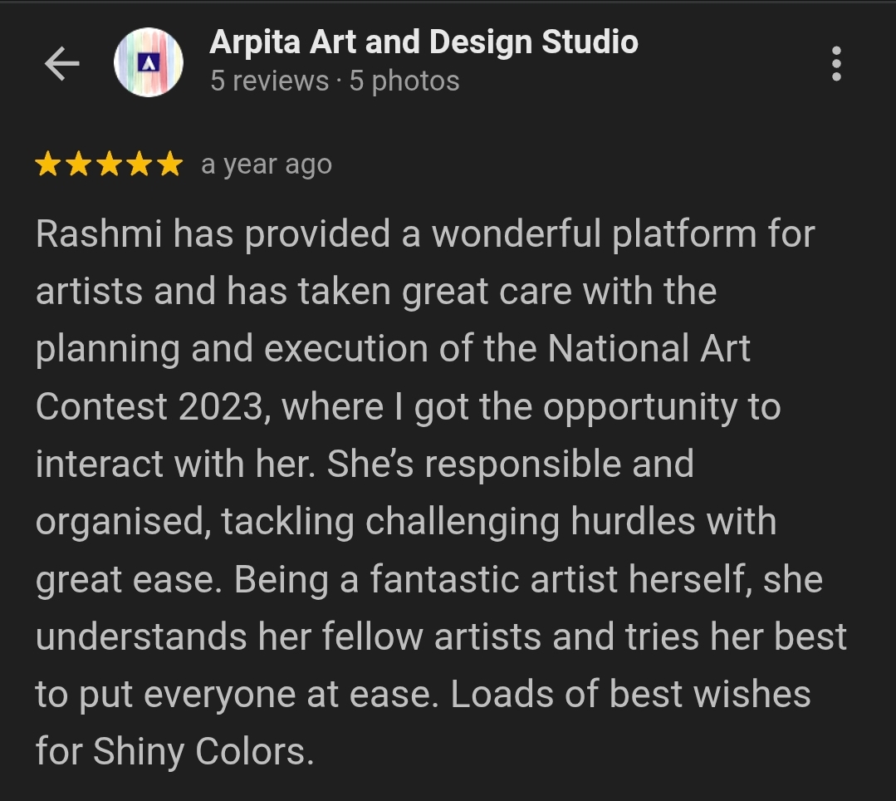Screen dimensions: 896x801
Task: Click the word "Rashmi" in the review
Action: pyautogui.click(x=98, y=235)
